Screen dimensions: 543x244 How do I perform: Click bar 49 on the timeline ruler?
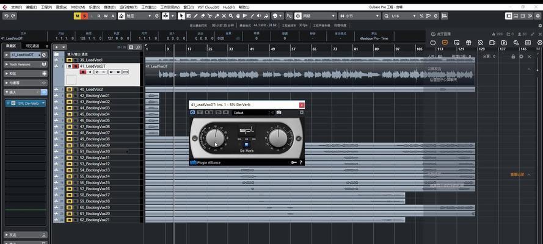pyautogui.click(x=272, y=49)
